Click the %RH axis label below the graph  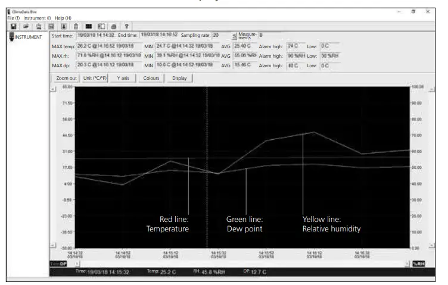coord(419,264)
